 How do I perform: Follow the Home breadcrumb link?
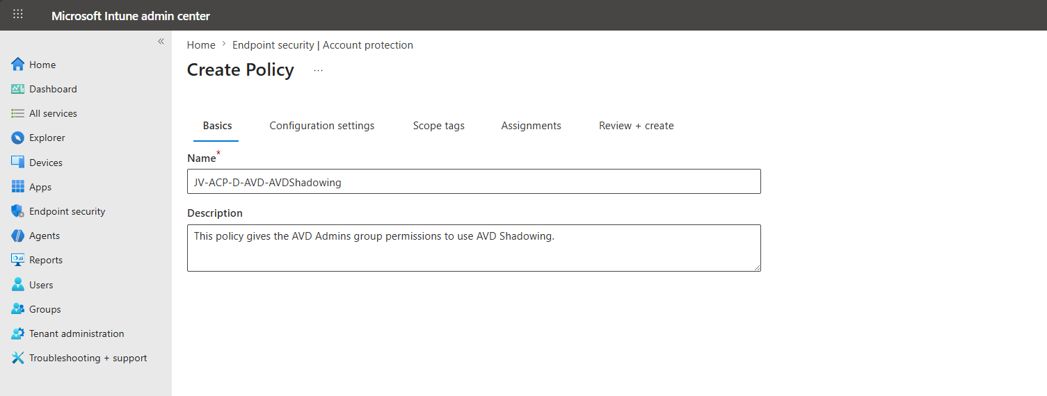[201, 45]
